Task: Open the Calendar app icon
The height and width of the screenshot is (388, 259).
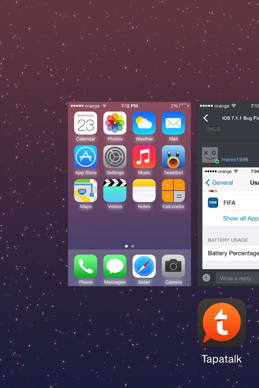Action: click(x=85, y=123)
